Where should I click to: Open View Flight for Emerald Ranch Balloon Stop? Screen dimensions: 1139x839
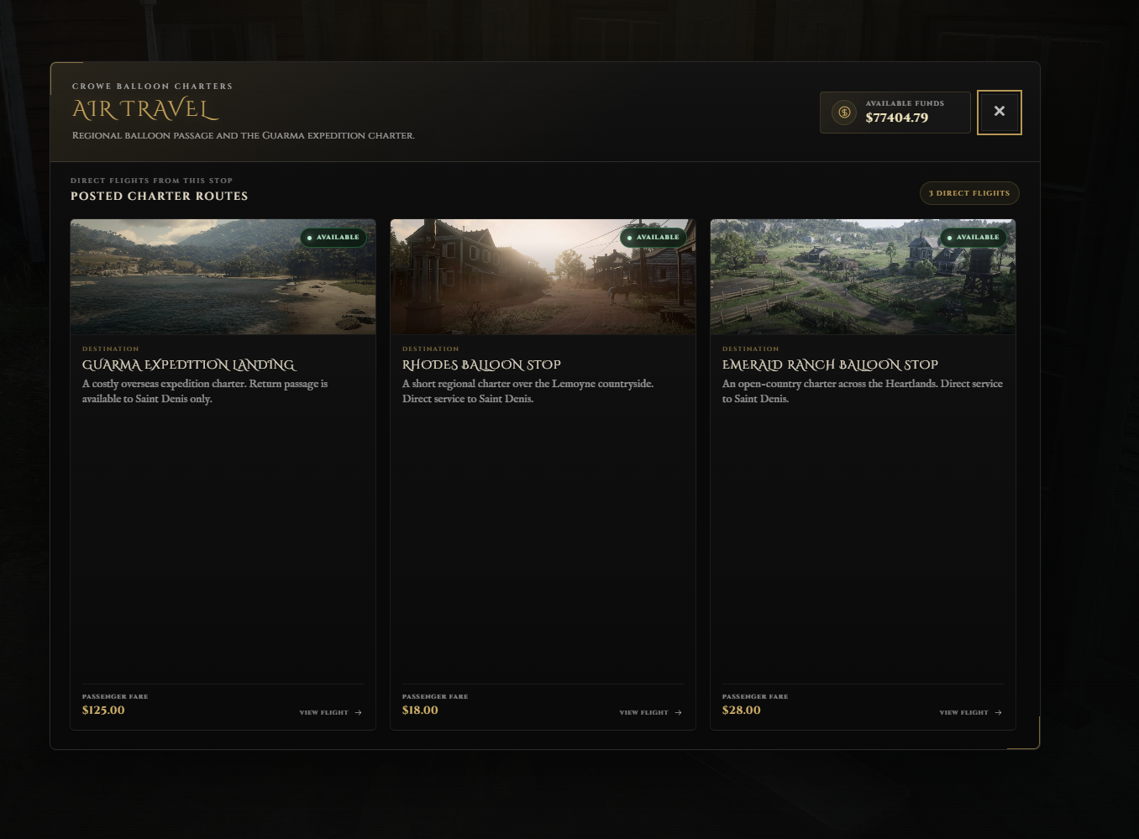971,712
